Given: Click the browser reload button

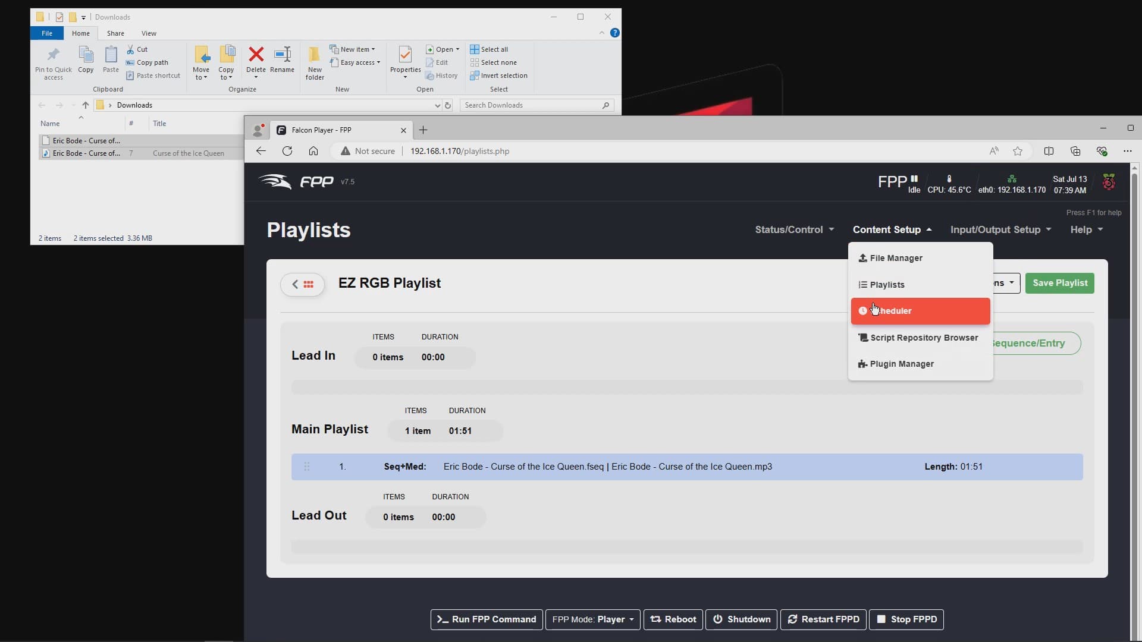Looking at the screenshot, I should 287,151.
